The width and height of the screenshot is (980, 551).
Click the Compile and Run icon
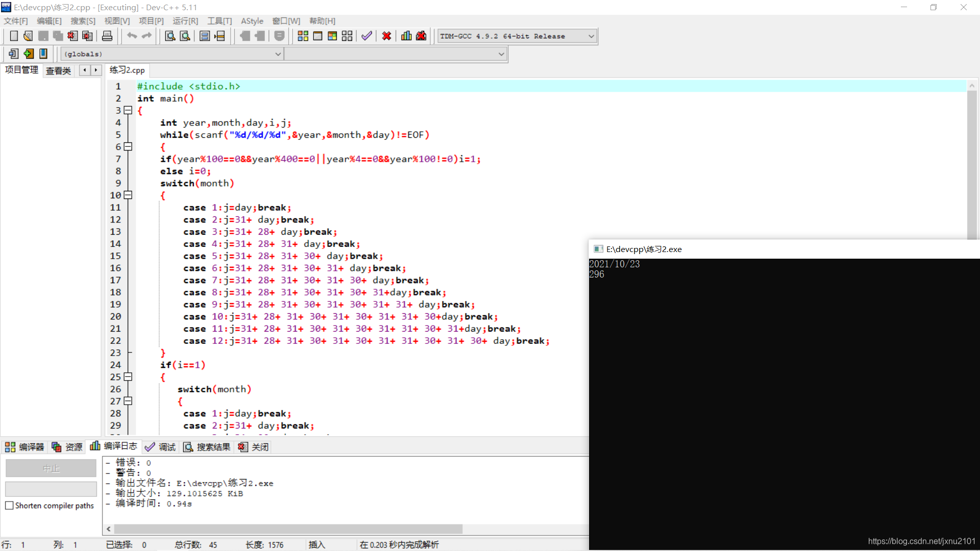point(333,36)
